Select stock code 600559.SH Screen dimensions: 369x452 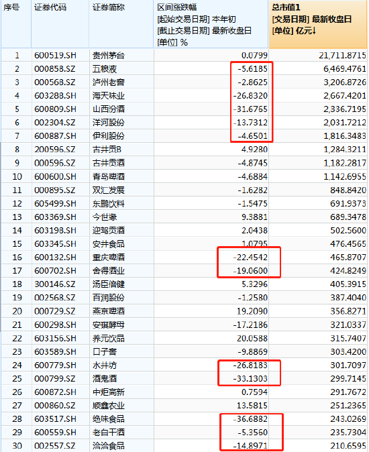tap(55, 433)
